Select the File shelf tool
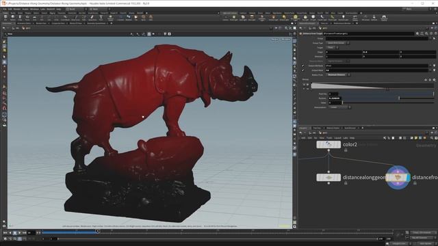Image resolution: width=438 pixels, height=246 pixels. (136, 18)
